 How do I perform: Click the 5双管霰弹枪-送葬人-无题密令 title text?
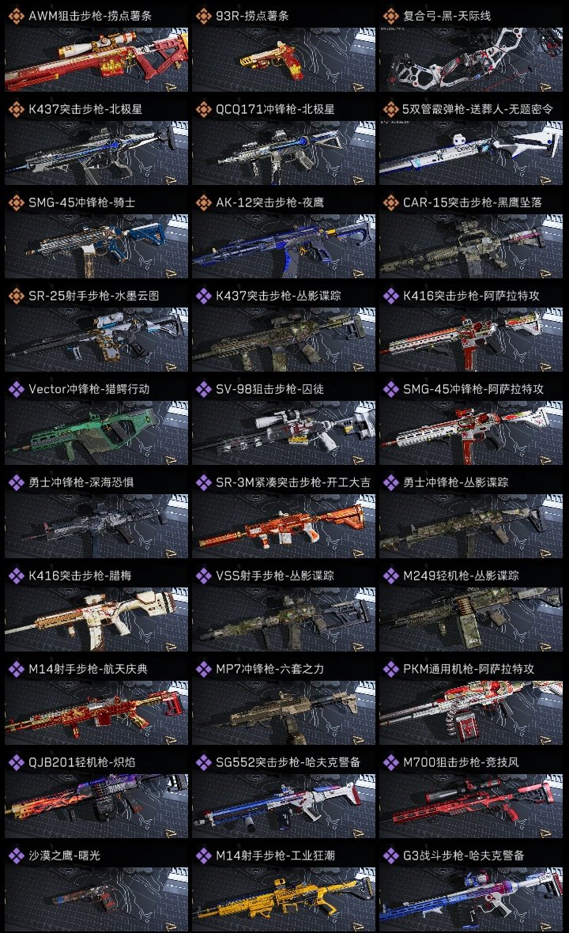[477, 109]
